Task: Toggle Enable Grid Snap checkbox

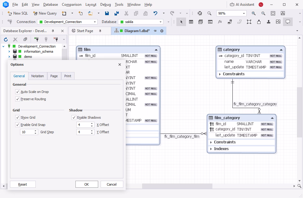Action: 18,125
